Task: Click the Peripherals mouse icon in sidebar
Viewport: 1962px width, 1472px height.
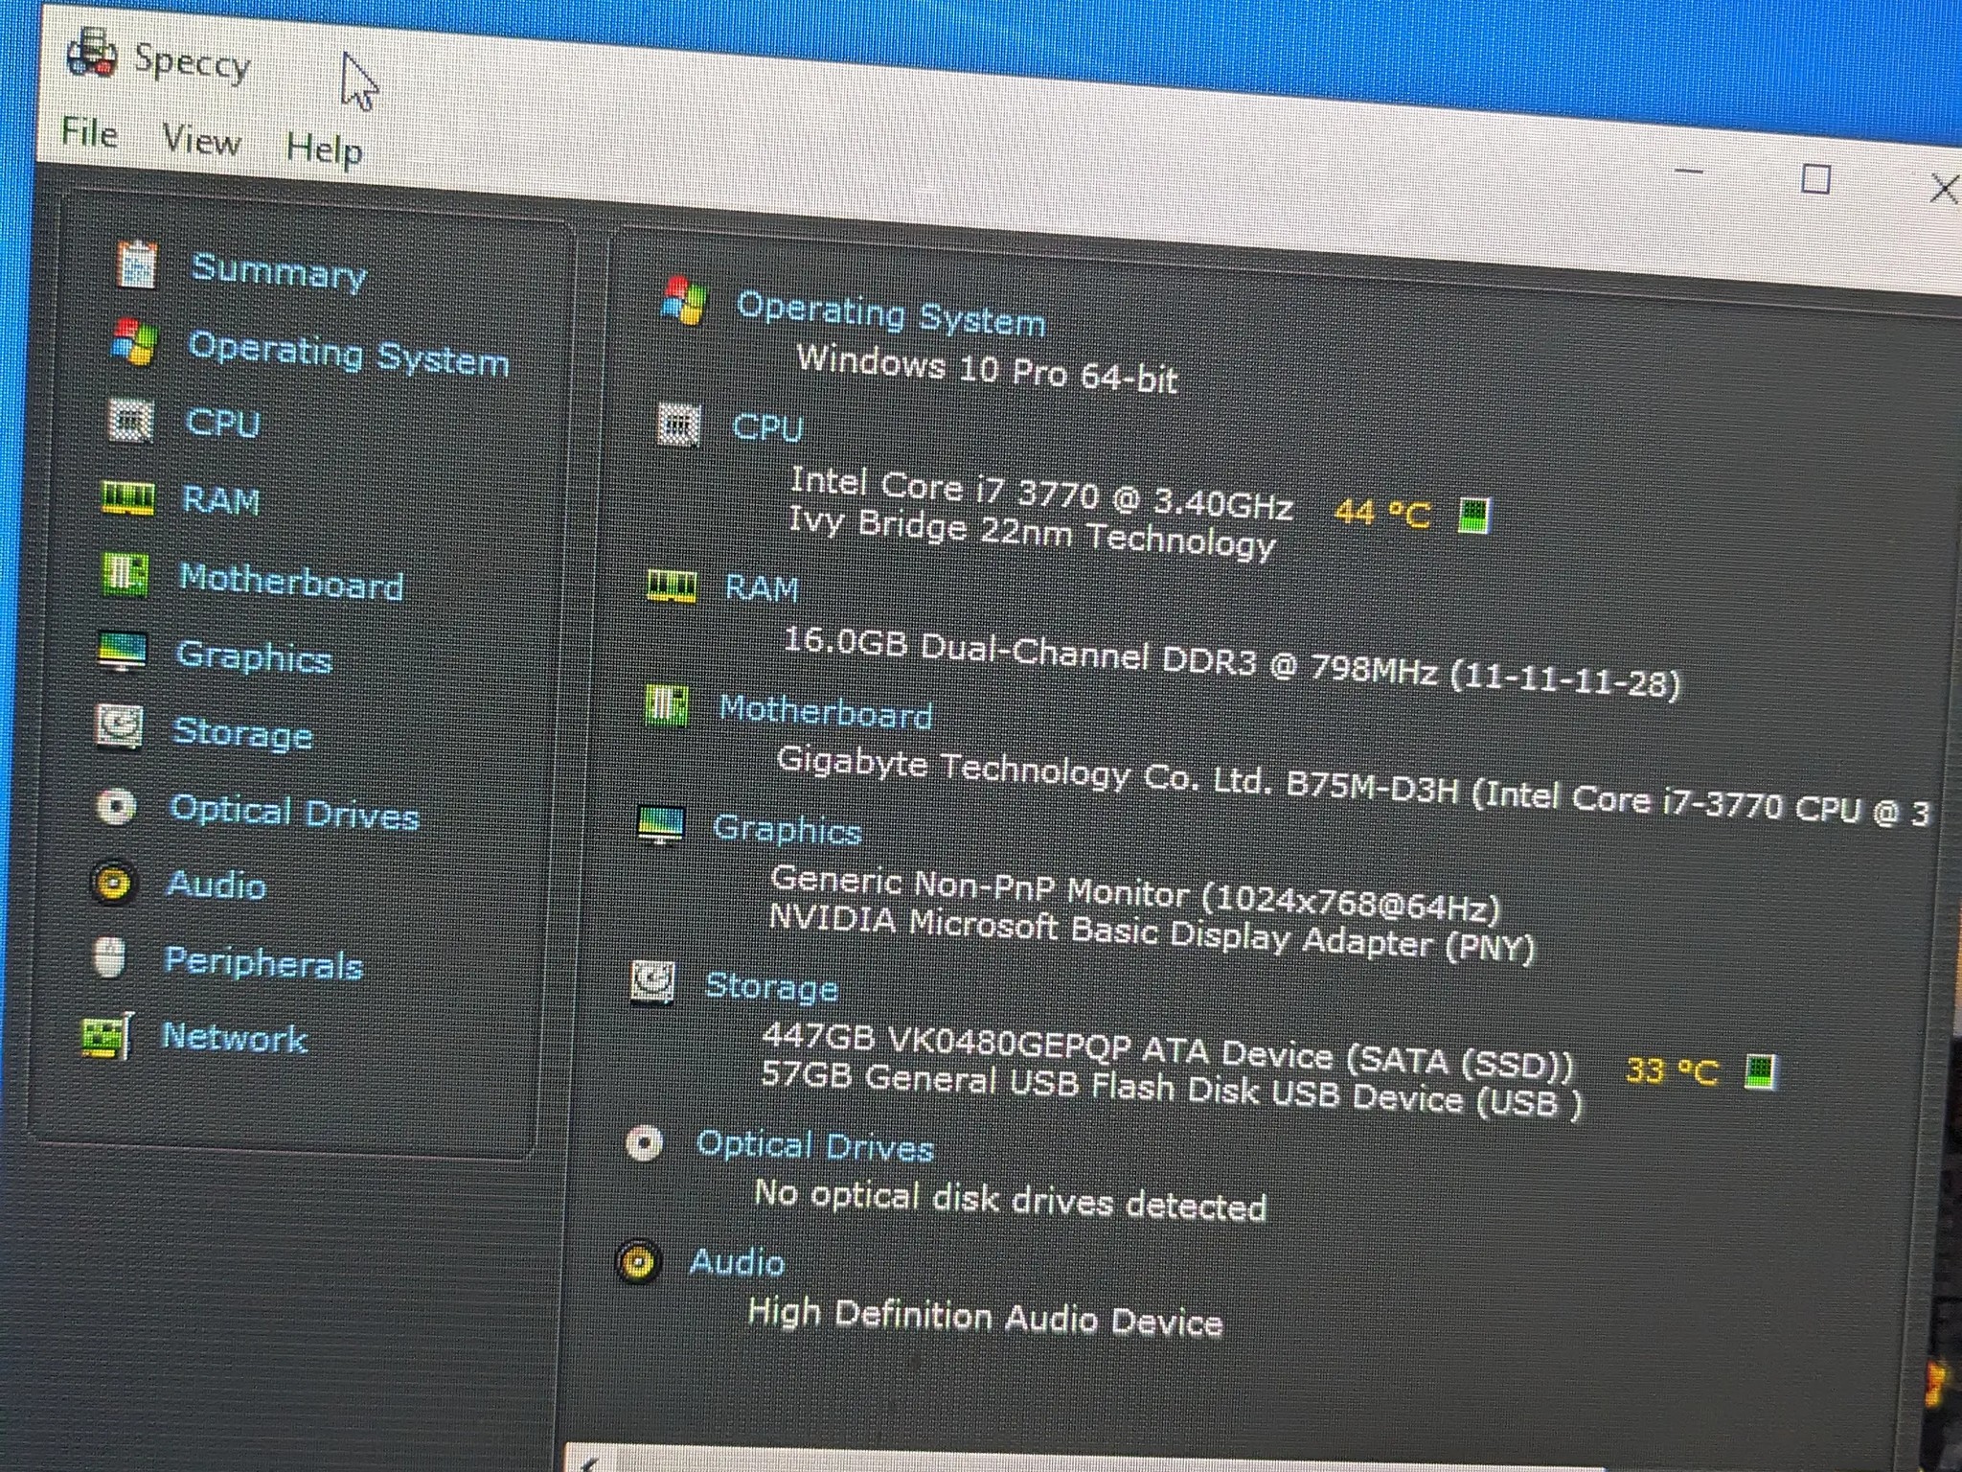Action: pos(110,958)
